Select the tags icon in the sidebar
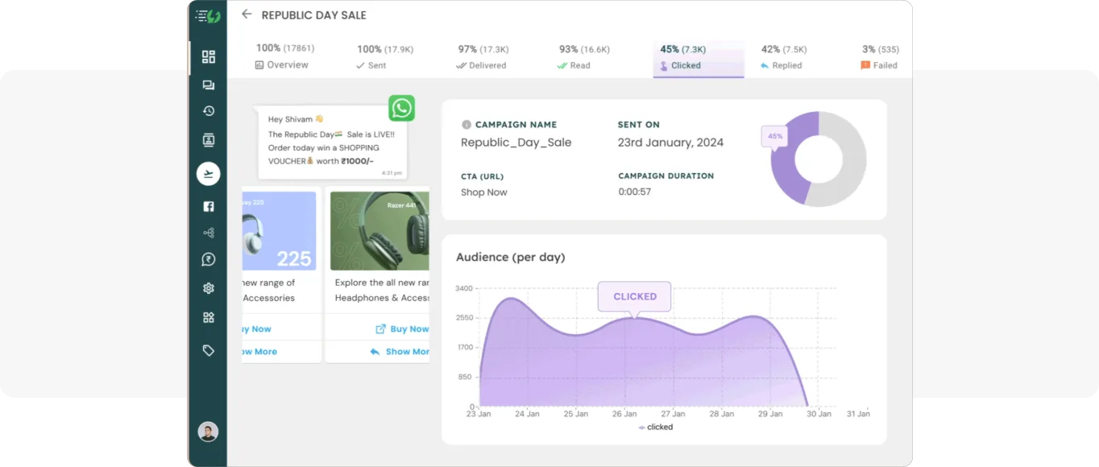 click(208, 350)
